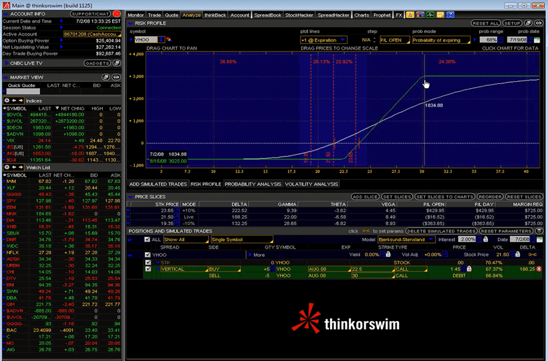Toggle the lock beside Stock Price 21.50

coord(517,255)
